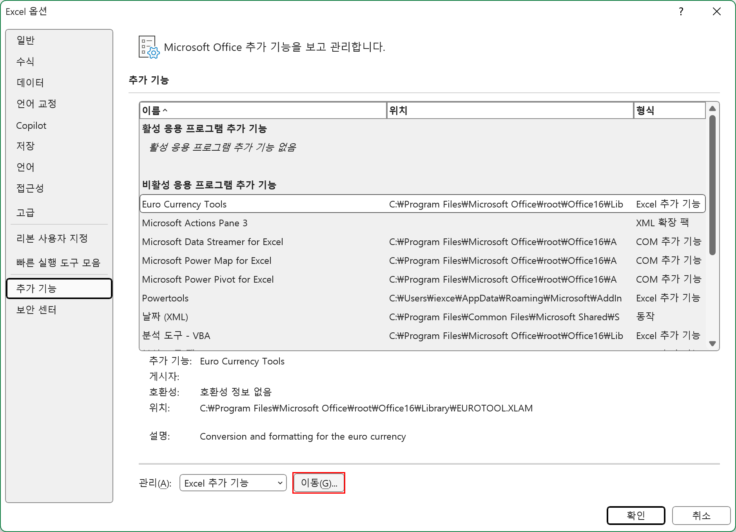Viewport: 736px width, 532px height.
Task: Click the scrollbar up arrow
Action: click(x=713, y=108)
